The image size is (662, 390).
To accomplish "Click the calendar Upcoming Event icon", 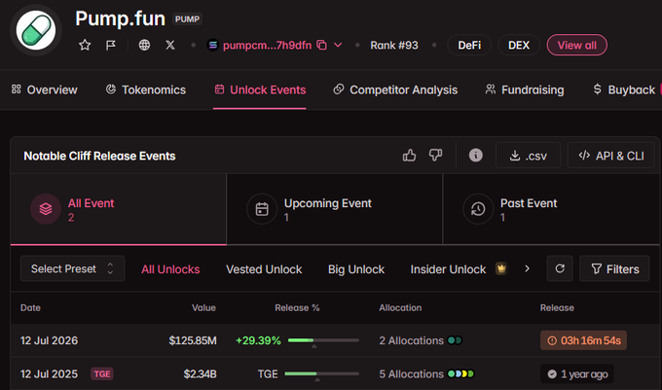I will (x=262, y=209).
